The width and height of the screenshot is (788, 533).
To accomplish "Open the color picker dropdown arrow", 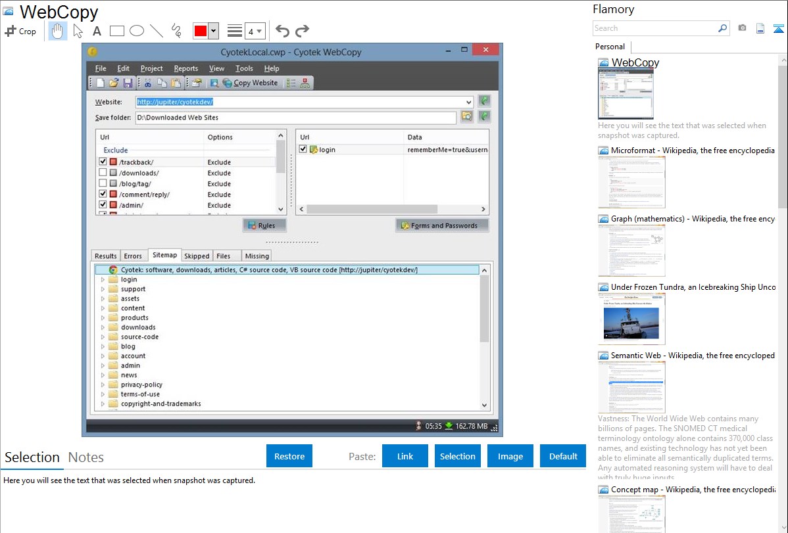I will pyautogui.click(x=214, y=31).
